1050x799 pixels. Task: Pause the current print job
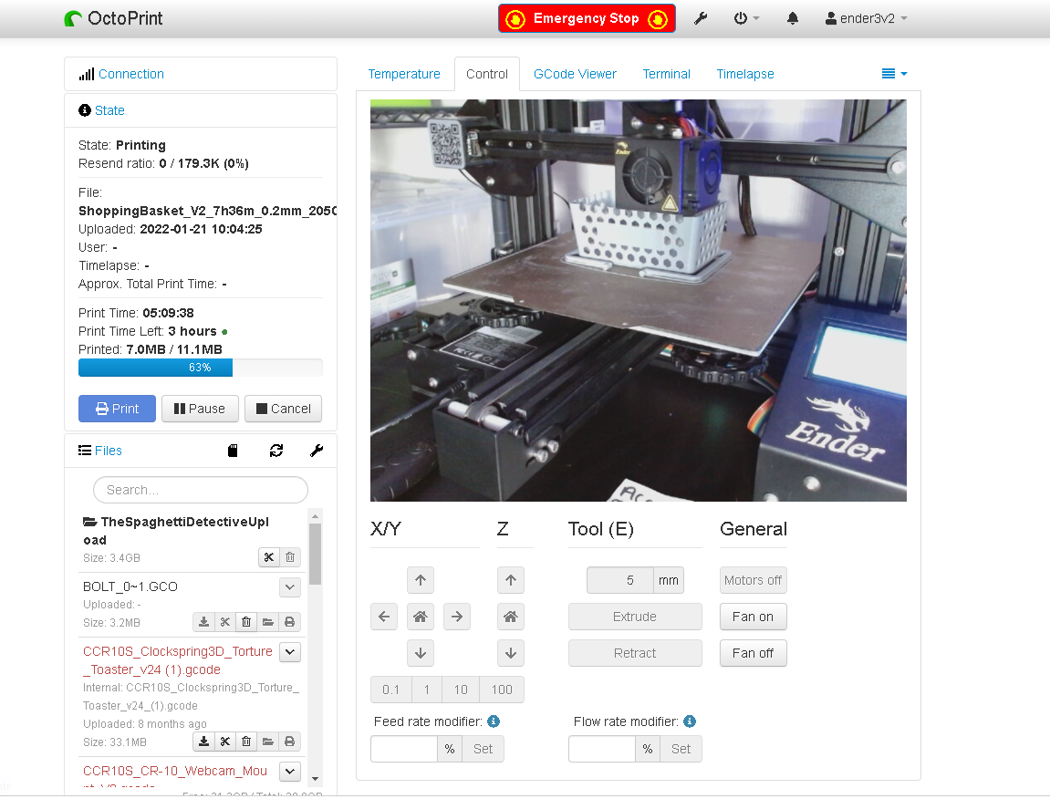(x=200, y=409)
